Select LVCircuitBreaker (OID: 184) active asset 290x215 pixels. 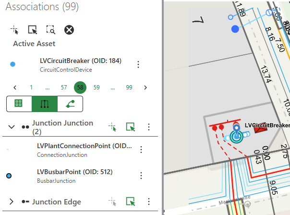pyautogui.click(x=81, y=65)
